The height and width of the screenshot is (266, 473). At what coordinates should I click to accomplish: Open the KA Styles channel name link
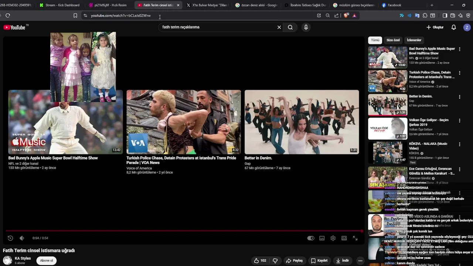[23, 259]
